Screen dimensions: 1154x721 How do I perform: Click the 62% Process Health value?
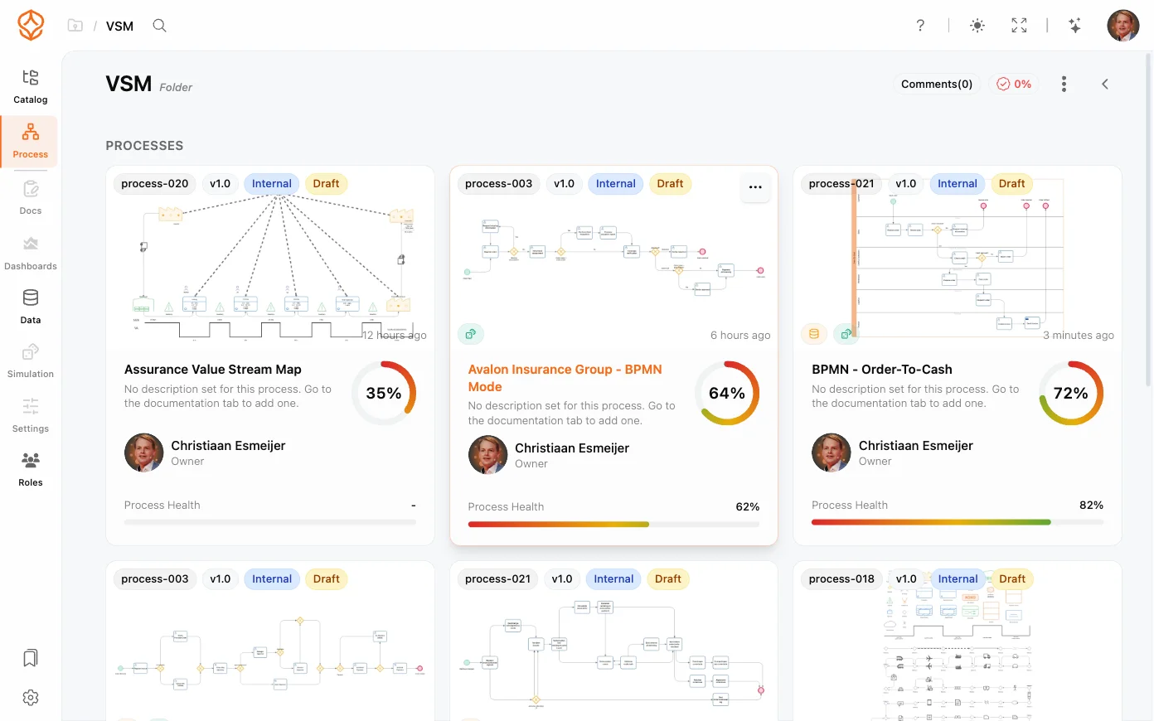pyautogui.click(x=748, y=507)
